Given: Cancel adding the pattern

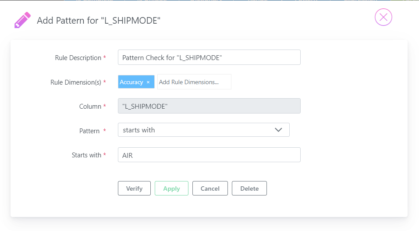Looking at the screenshot, I should click(x=210, y=188).
